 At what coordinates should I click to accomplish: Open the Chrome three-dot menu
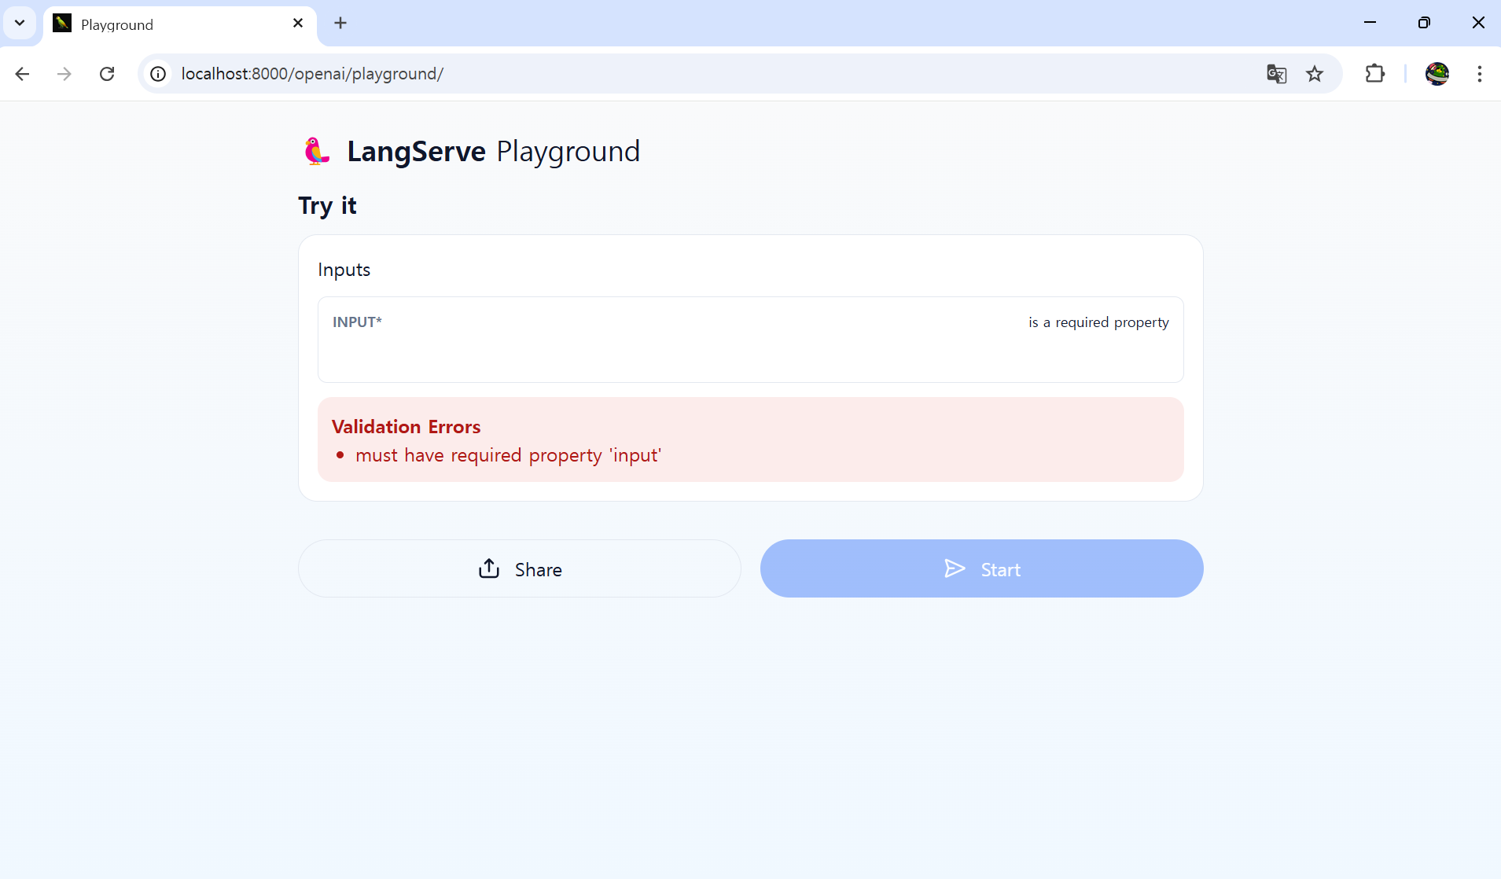click(x=1480, y=74)
